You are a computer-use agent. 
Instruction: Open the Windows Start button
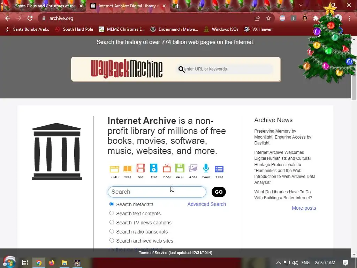[x=9, y=262]
